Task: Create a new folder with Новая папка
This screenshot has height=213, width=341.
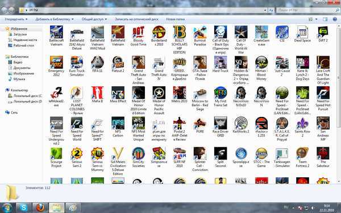Action: (x=175, y=19)
